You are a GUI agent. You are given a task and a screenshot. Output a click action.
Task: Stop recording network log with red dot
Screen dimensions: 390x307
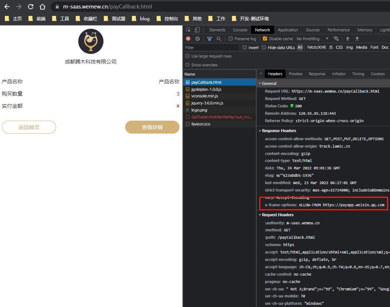(188, 38)
